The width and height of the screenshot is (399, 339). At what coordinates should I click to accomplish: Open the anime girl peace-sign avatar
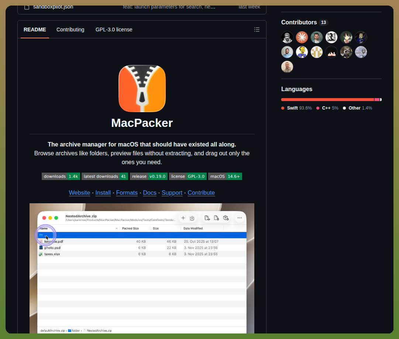point(346,37)
